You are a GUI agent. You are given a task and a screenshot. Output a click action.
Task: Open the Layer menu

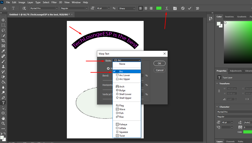pyautogui.click(x=30, y=2)
